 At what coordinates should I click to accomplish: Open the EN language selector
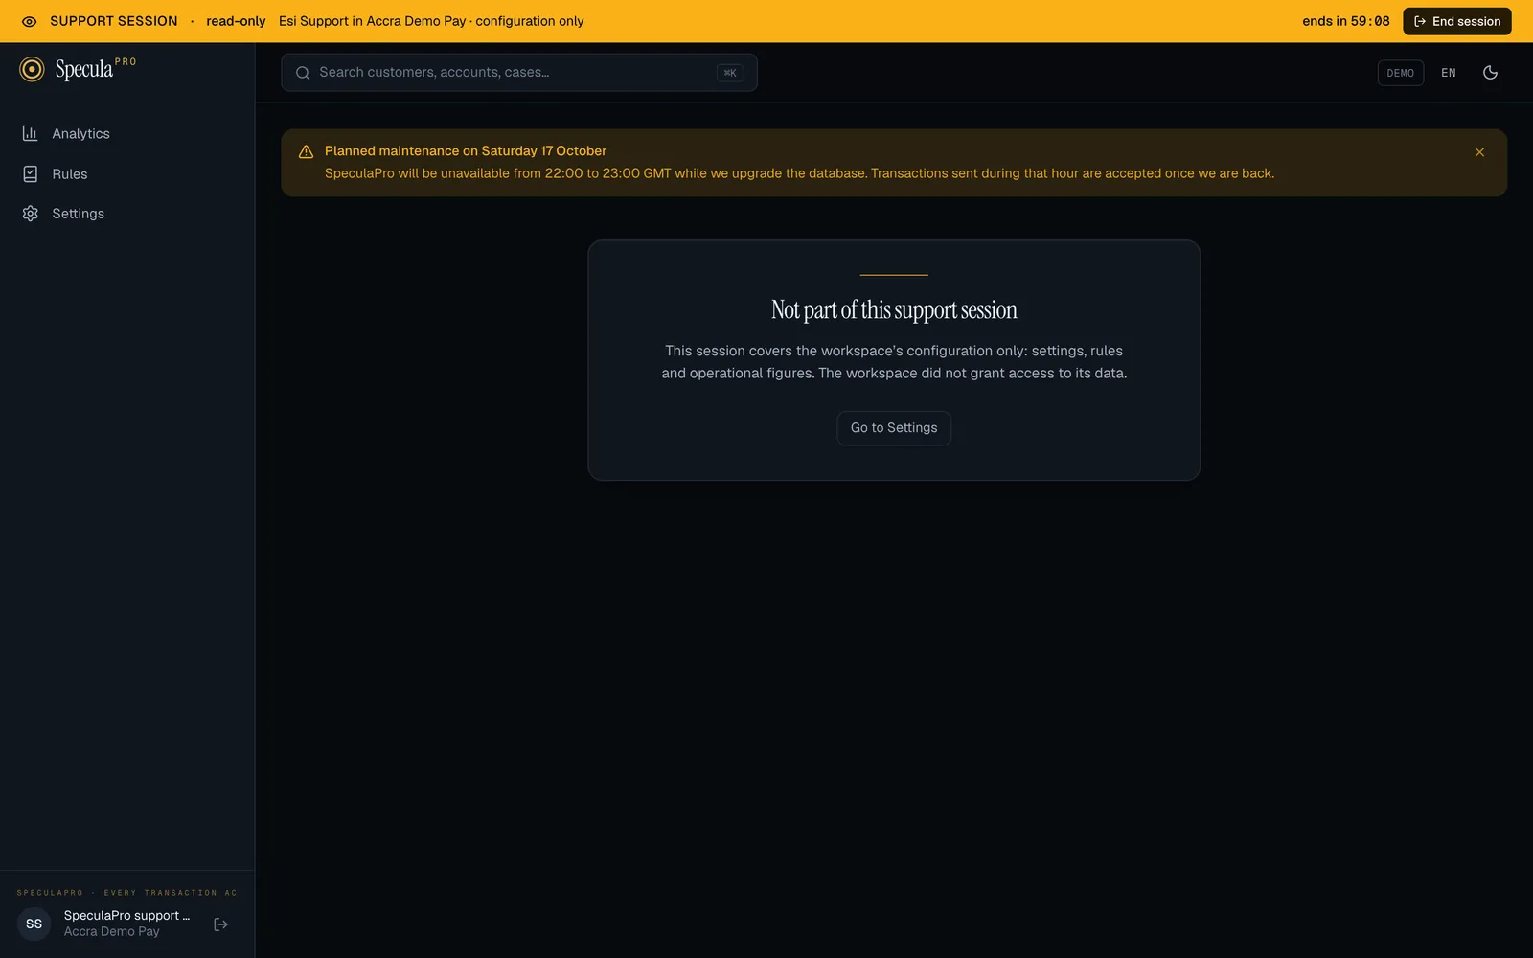click(x=1449, y=73)
